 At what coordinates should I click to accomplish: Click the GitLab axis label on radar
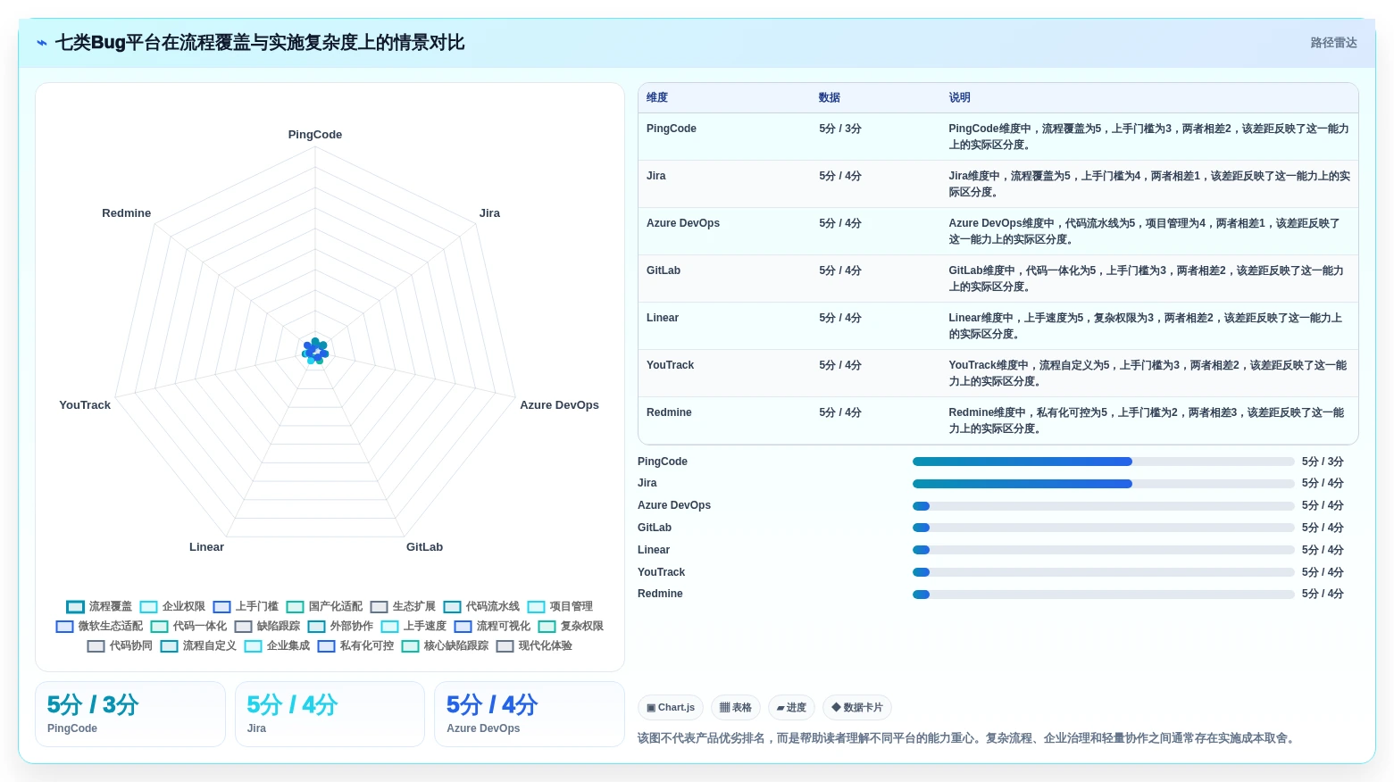pos(424,547)
